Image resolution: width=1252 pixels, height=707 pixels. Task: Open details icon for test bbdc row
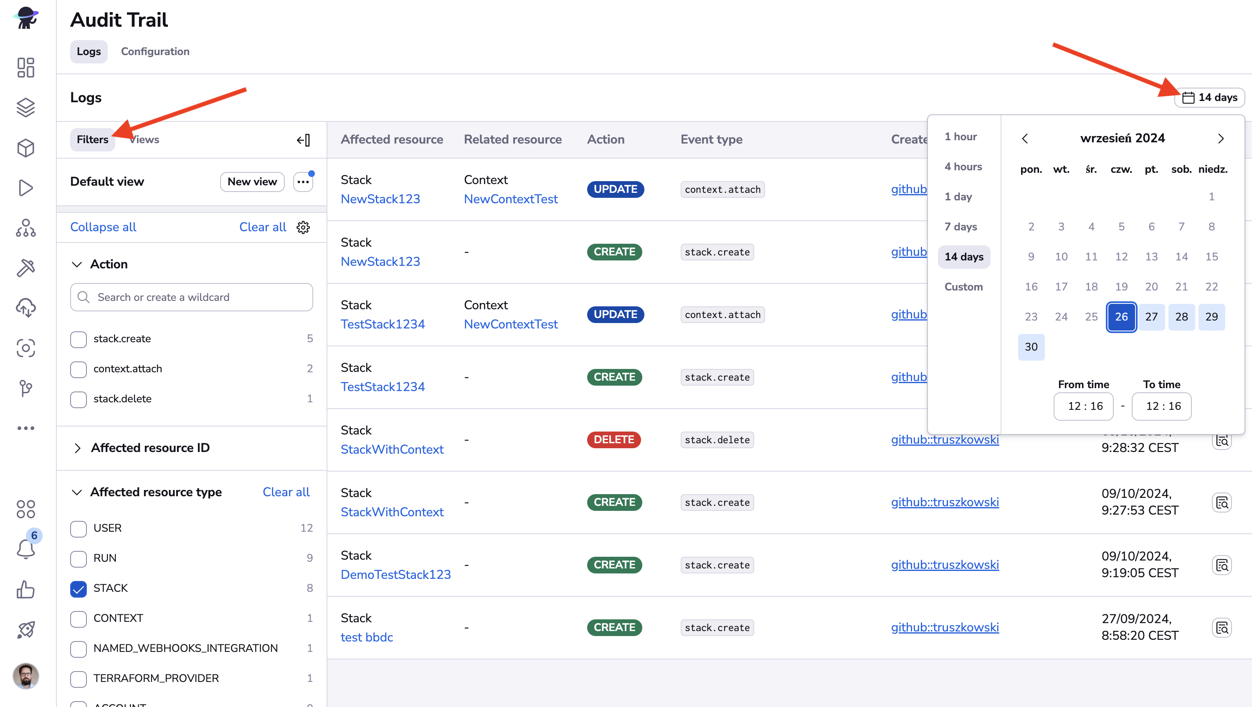[1222, 627]
